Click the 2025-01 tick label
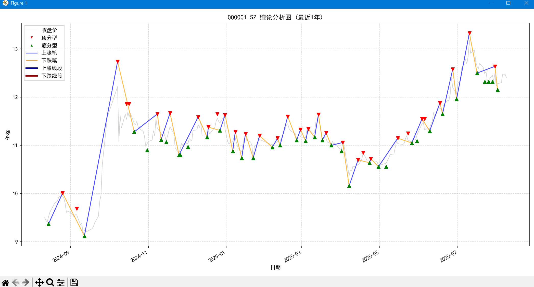Screen dimensions: 534x287 [x=217, y=256]
